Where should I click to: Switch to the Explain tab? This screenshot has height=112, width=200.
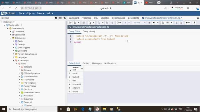(x=86, y=63)
